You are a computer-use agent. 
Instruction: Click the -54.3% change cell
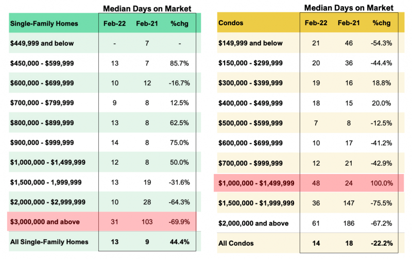[382, 43]
